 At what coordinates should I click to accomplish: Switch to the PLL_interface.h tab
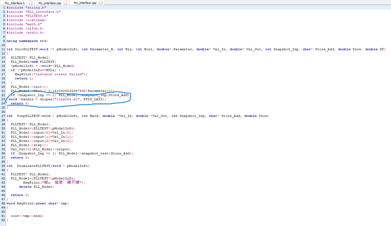[x=15, y=3]
